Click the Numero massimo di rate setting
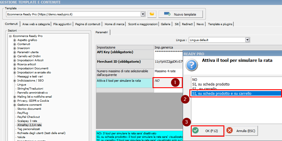Viewport: 282px width, 141px height. coord(125,73)
